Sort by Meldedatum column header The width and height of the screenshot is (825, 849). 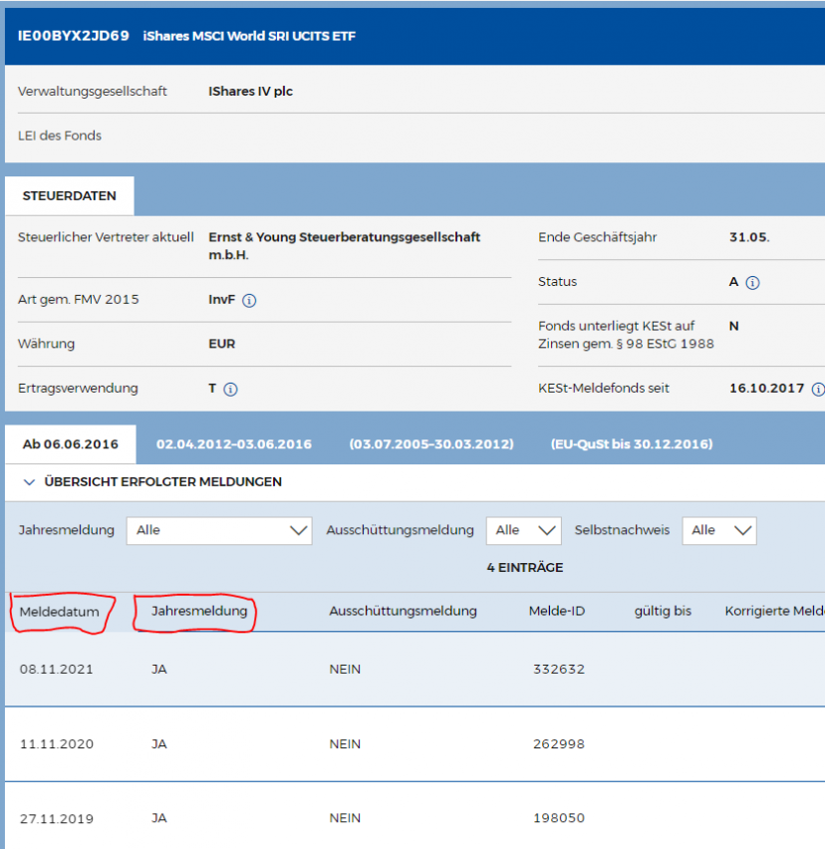pyautogui.click(x=60, y=612)
